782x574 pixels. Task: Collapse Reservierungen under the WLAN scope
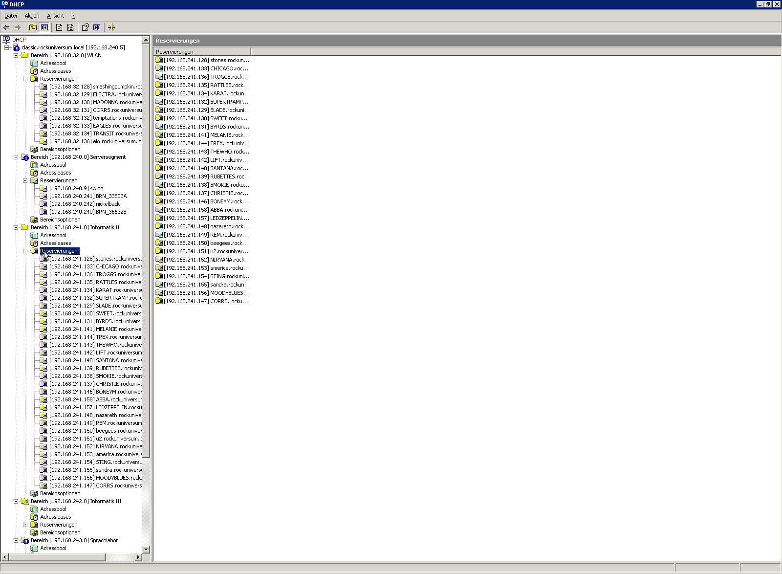[x=25, y=79]
